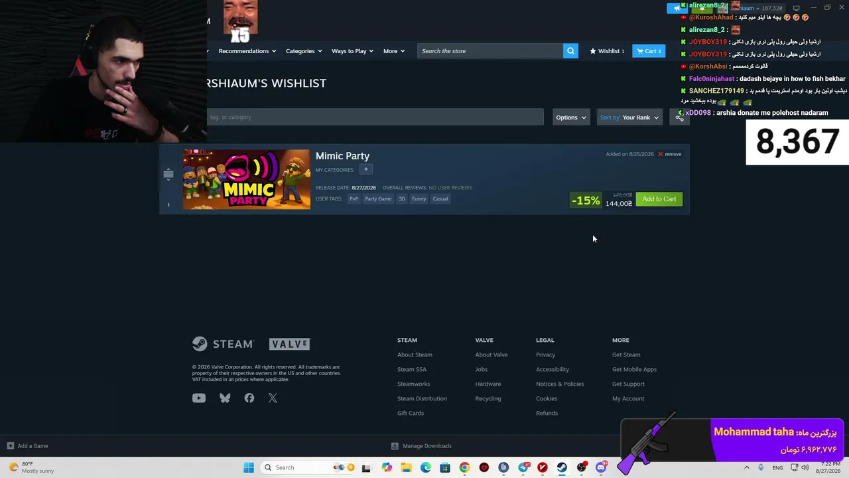Add a category with the plus button
The width and height of the screenshot is (849, 478).
point(365,169)
